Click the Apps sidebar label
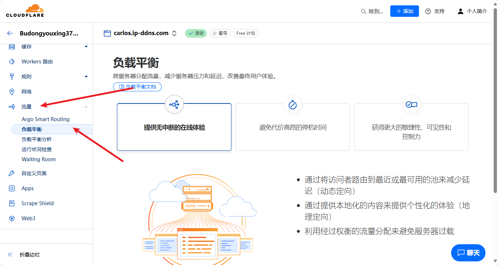 pyautogui.click(x=28, y=188)
